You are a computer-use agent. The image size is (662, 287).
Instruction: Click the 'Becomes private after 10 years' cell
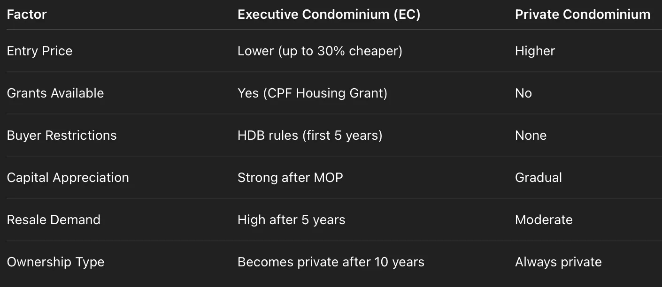point(331,262)
